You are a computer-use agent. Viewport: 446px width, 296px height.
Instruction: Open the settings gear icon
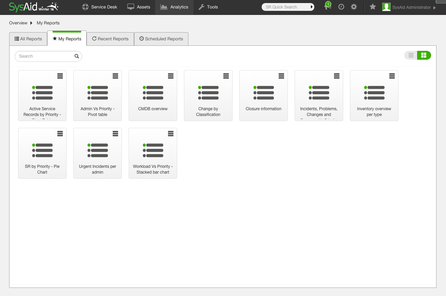click(354, 7)
